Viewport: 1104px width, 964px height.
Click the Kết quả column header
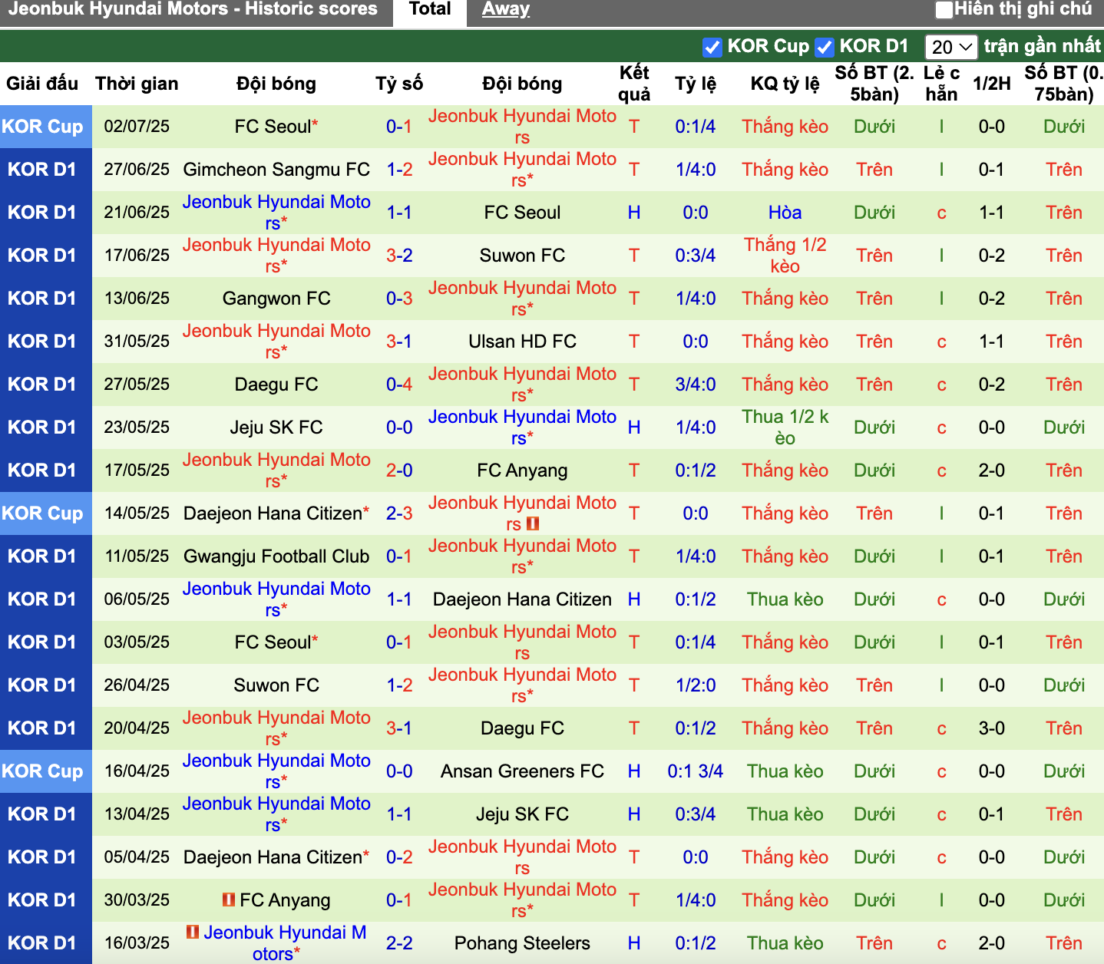point(634,84)
